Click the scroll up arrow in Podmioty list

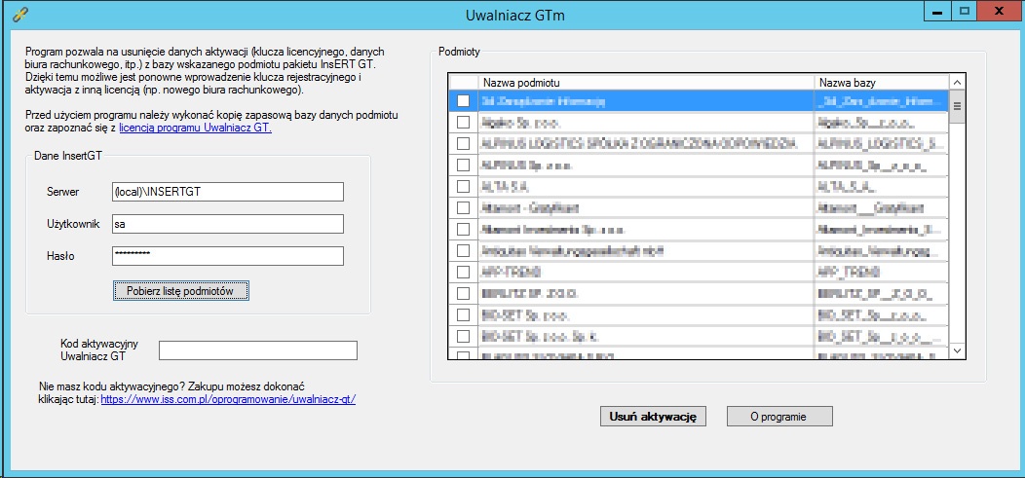pos(957,83)
